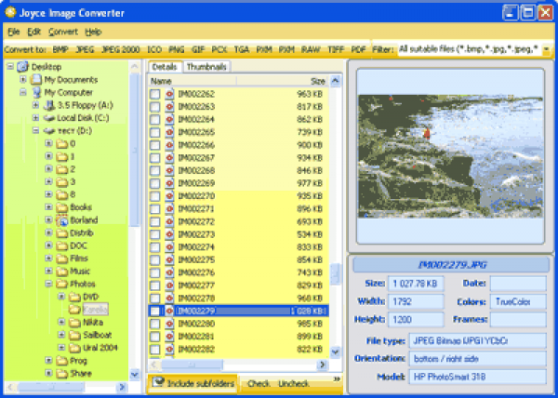558x398 pixels.
Task: Expand the My Documents tree node
Action: [22, 80]
